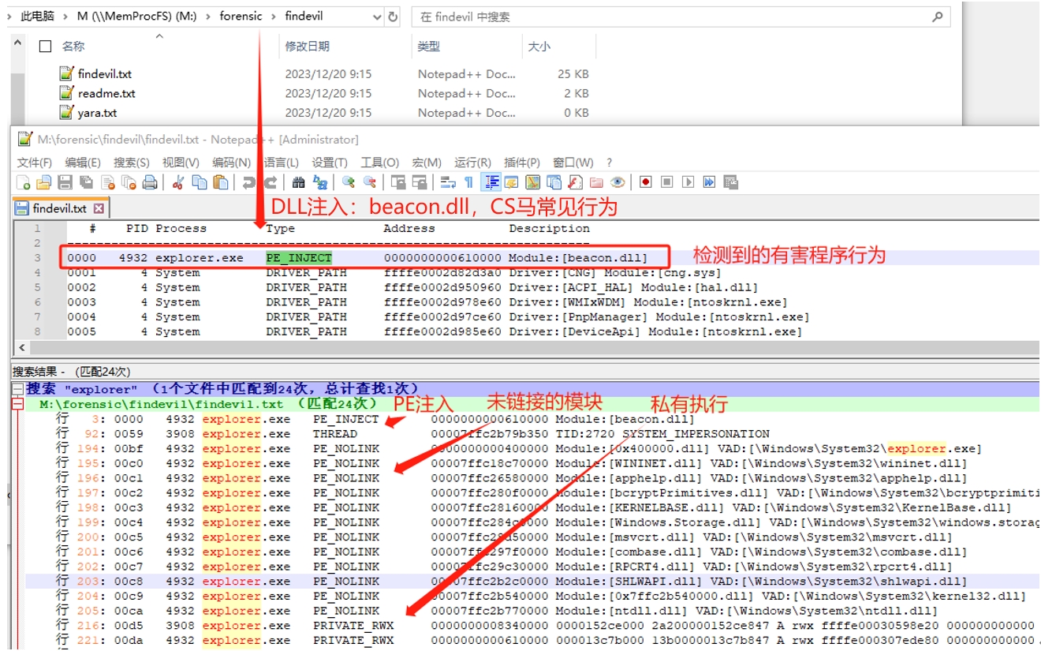Click the refresh arrow beside the address bar
Image resolution: width=1041 pixels, height=651 pixels.
(x=393, y=16)
